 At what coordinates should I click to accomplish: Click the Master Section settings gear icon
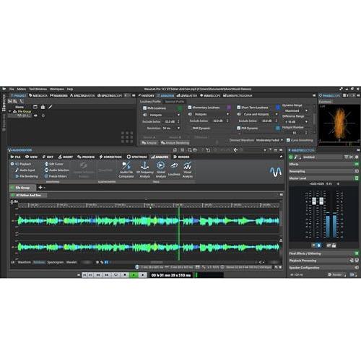tap(357, 157)
